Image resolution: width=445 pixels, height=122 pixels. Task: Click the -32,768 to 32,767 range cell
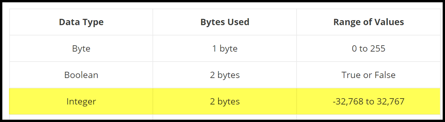pyautogui.click(x=369, y=101)
